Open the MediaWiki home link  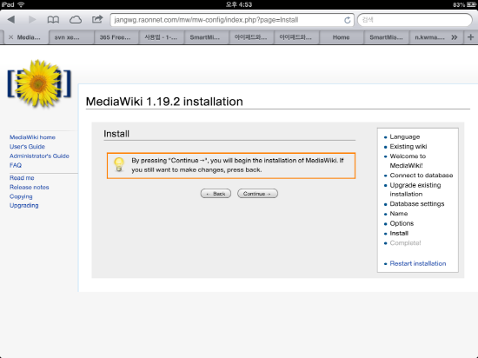point(32,137)
